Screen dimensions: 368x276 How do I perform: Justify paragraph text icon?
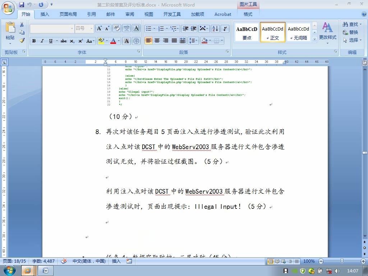174,41
